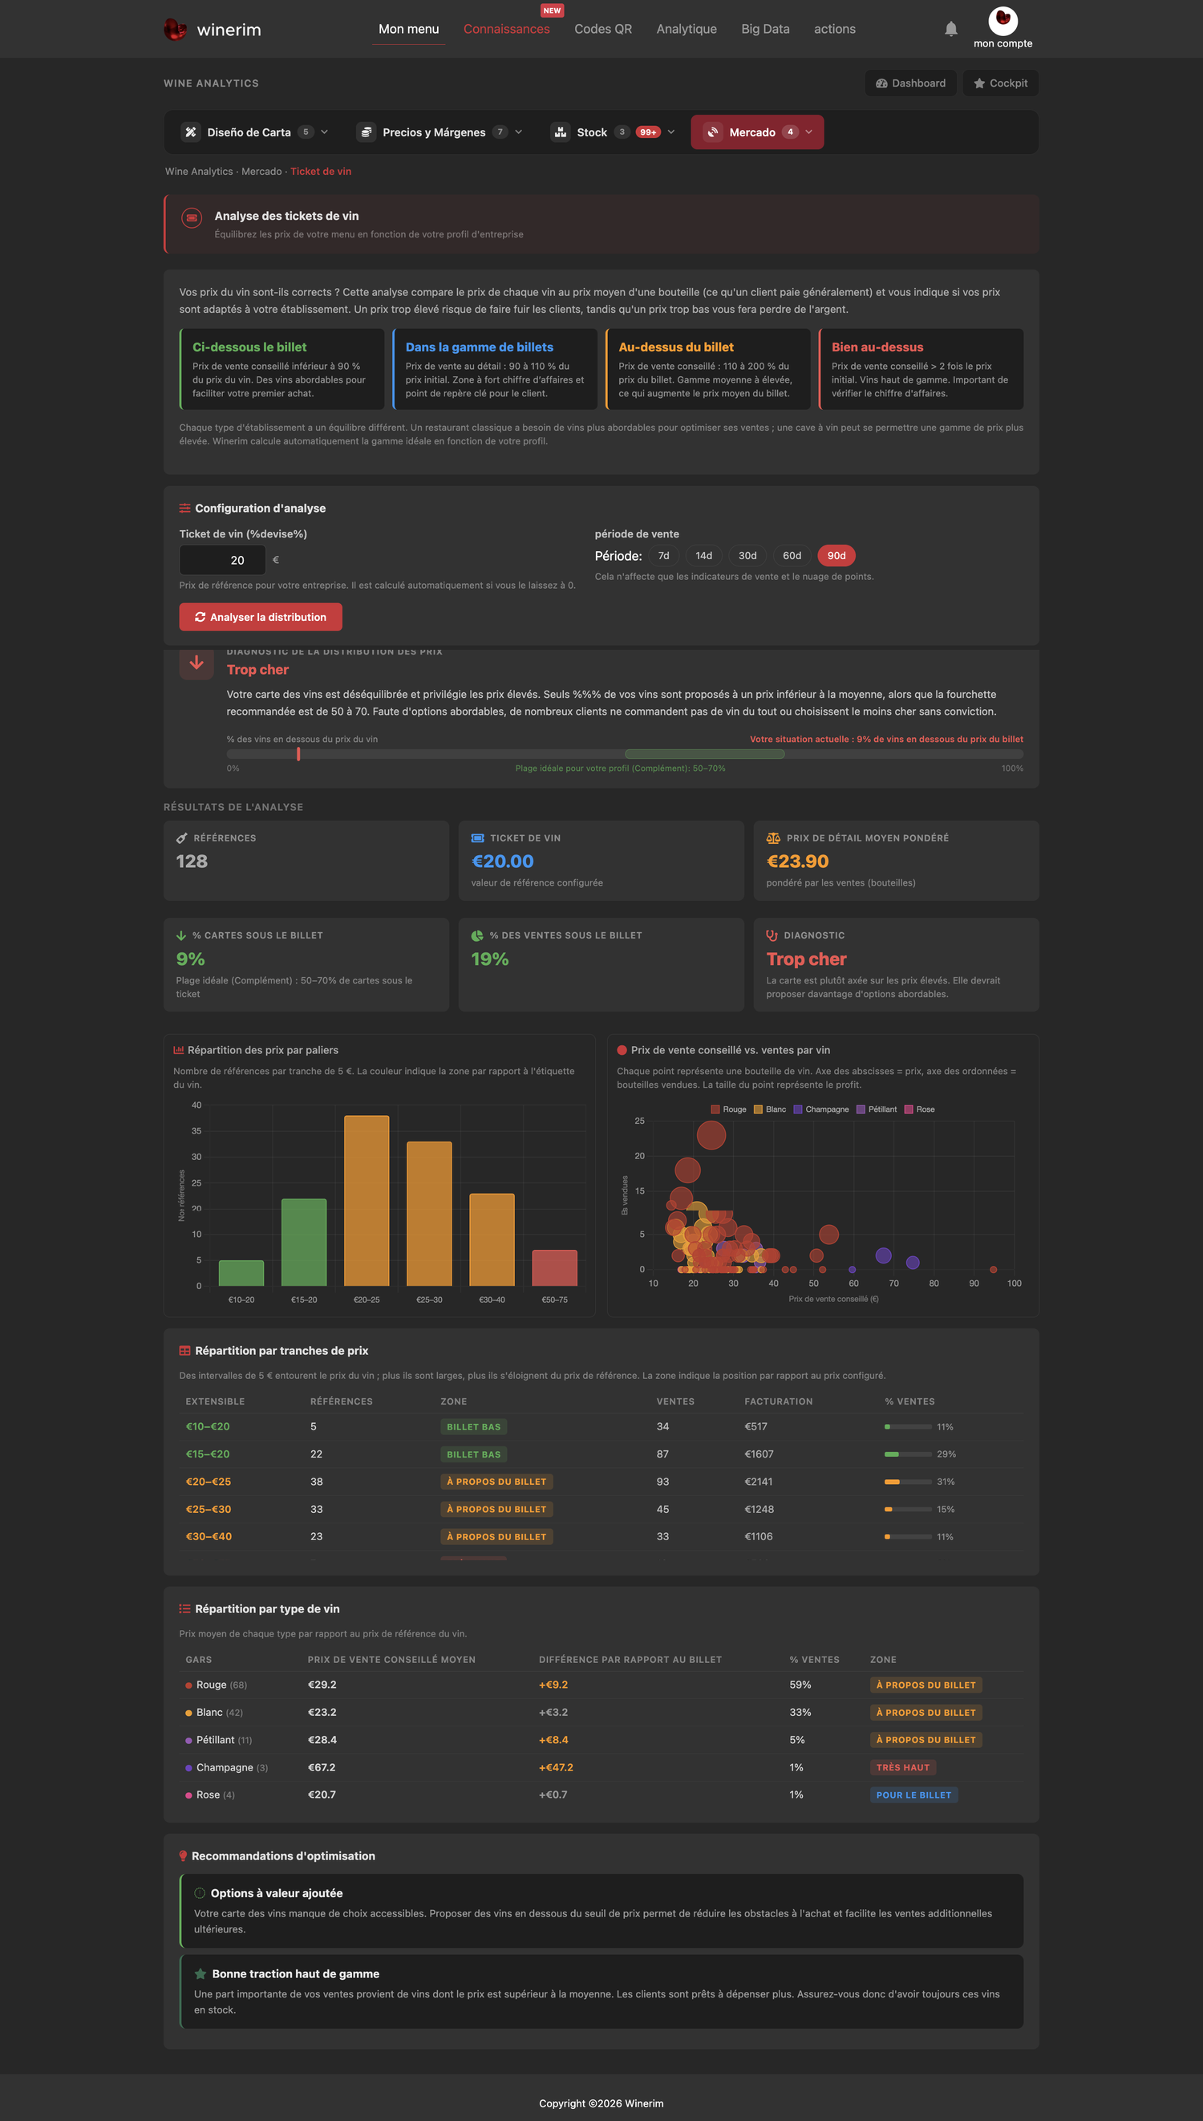Open the Connaissances menu item
This screenshot has height=2121, width=1203.
pyautogui.click(x=507, y=29)
